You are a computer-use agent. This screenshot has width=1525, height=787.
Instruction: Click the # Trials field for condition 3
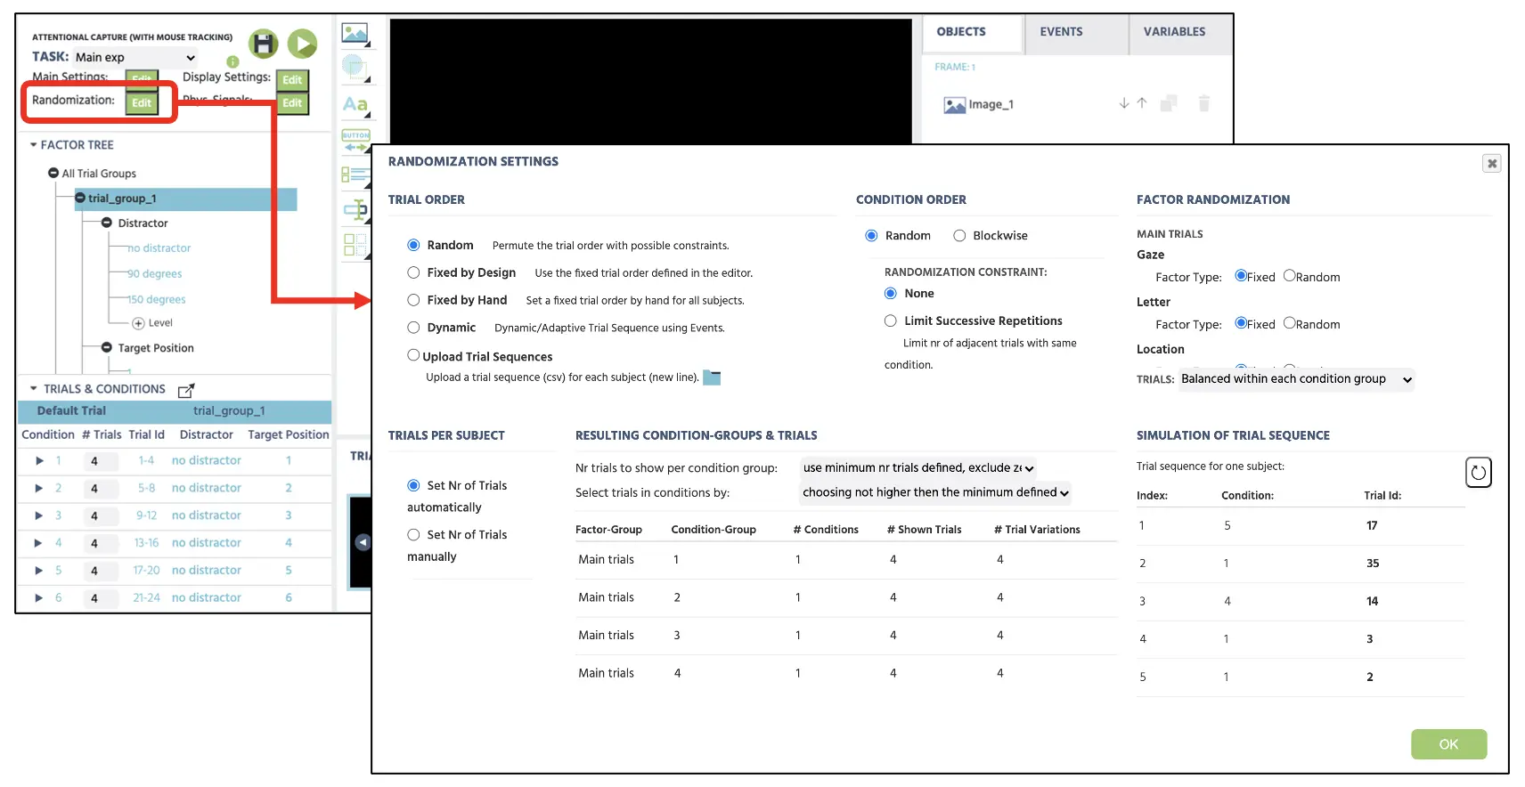click(100, 516)
